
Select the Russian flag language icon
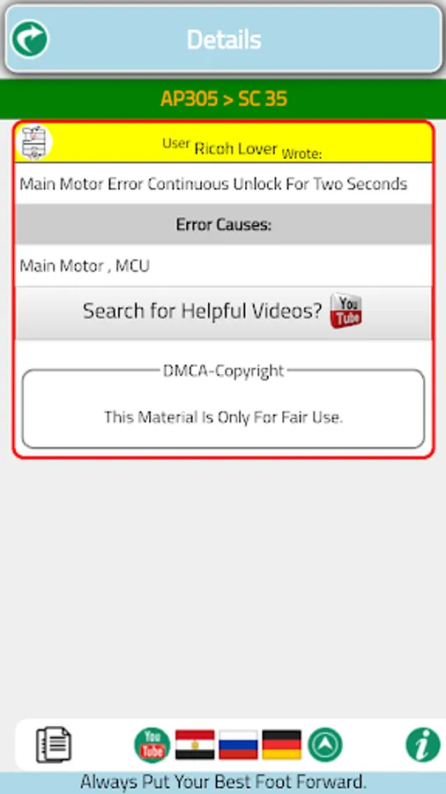pos(239,745)
